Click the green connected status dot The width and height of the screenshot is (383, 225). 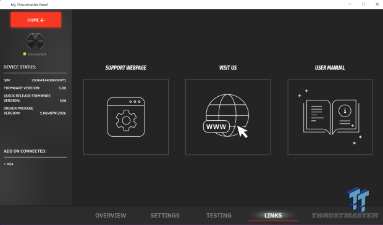[25, 54]
